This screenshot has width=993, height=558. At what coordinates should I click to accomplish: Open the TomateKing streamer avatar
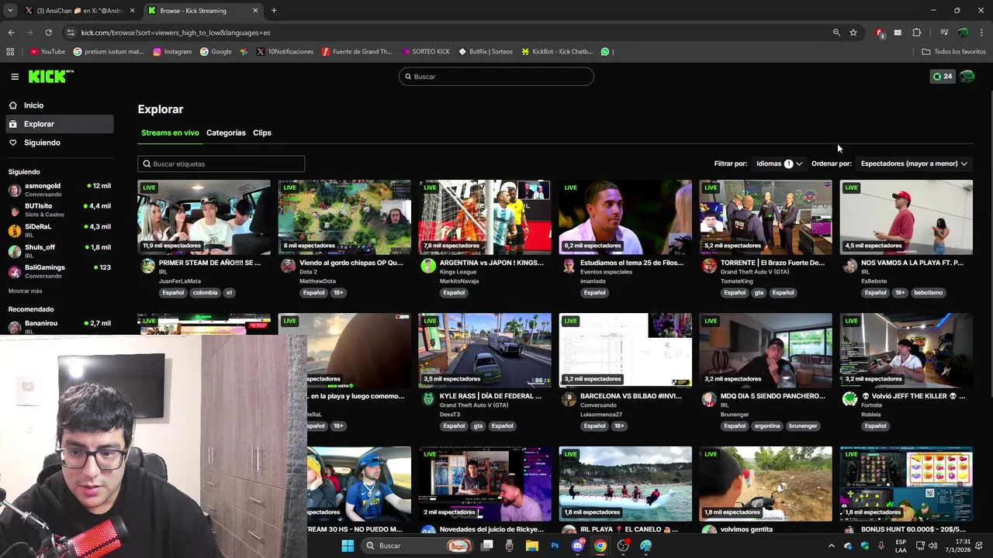click(709, 266)
